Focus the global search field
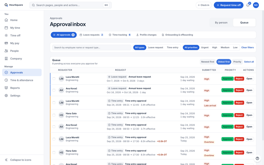The height and width of the screenshot is (165, 264). point(70,5)
